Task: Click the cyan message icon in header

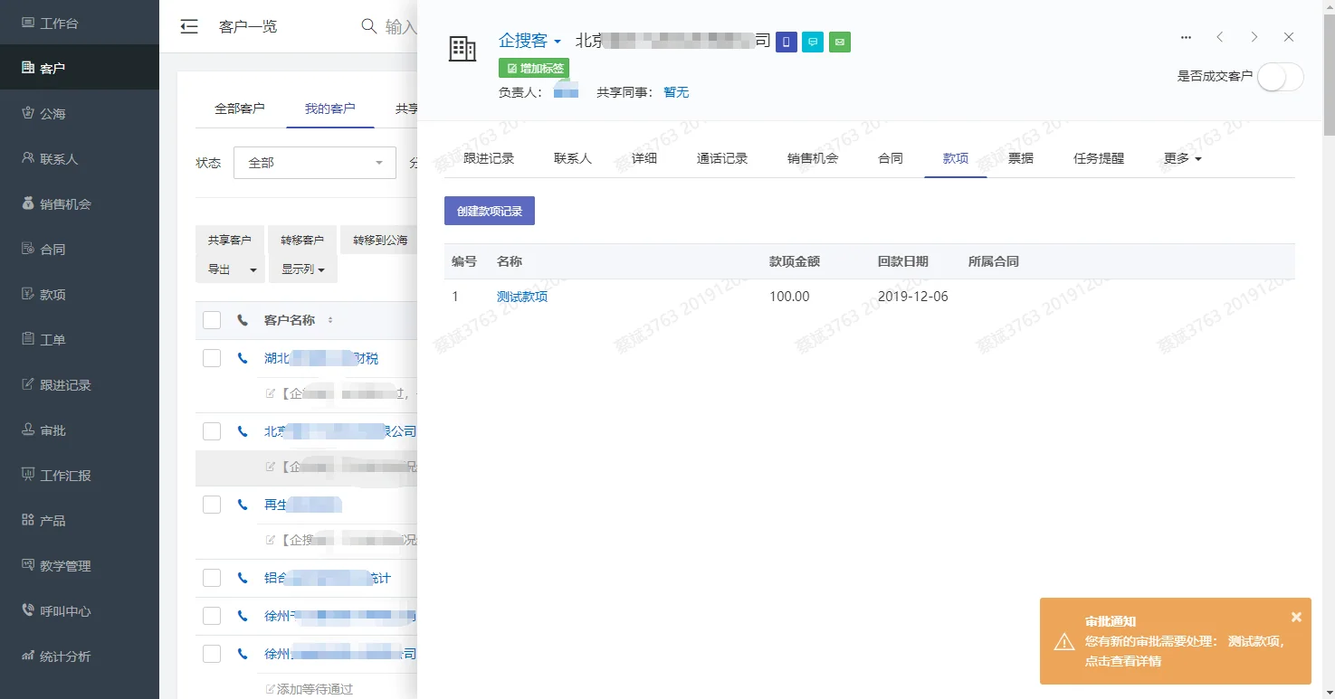Action: pos(813,42)
